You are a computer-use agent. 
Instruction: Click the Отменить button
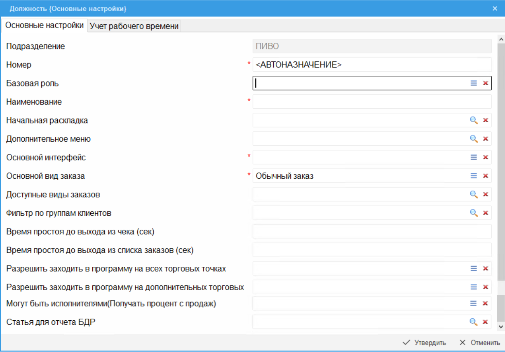479,343
